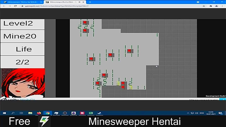226x127 pixels.
Task: Click the 2/2 life counter
Action: 23,62
